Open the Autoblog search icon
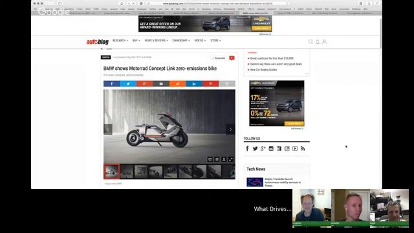This screenshot has width=414, height=233. click(310, 41)
